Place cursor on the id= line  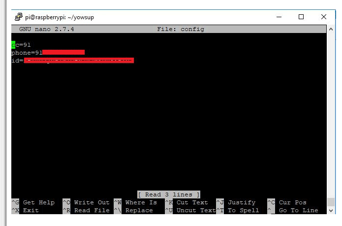pyautogui.click(x=73, y=61)
